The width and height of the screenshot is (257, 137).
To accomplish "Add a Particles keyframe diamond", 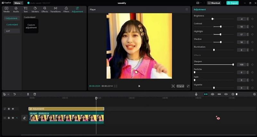I will pos(253,72).
